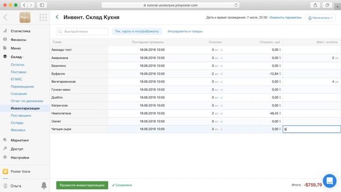Open the Доступ section
The width and height of the screenshot is (341, 192).
click(x=17, y=149)
